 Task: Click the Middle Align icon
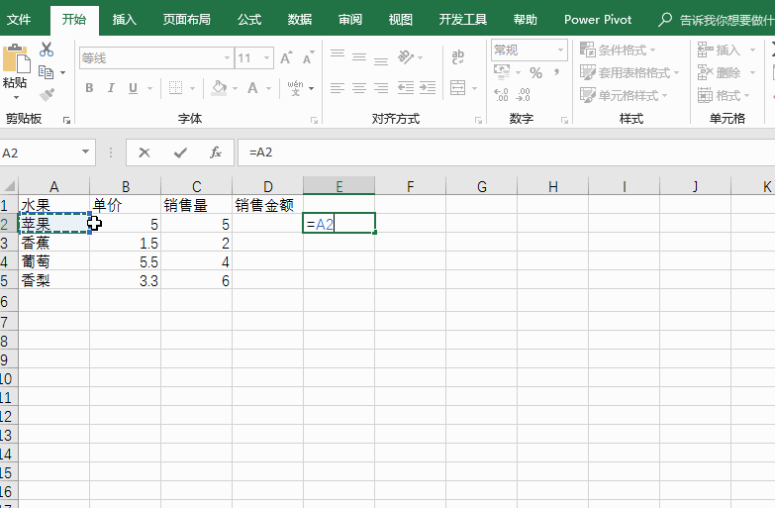pyautogui.click(x=359, y=57)
